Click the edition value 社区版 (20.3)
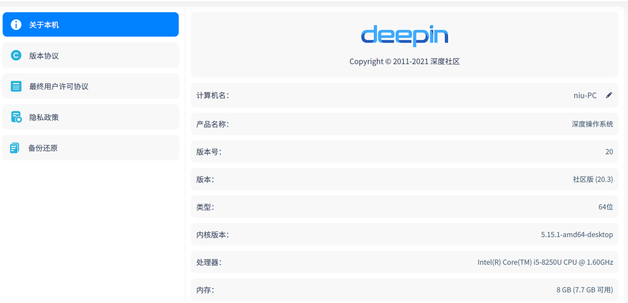628x303 pixels. pyautogui.click(x=593, y=179)
